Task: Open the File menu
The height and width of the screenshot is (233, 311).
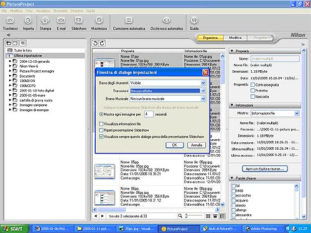Action: click(4, 11)
